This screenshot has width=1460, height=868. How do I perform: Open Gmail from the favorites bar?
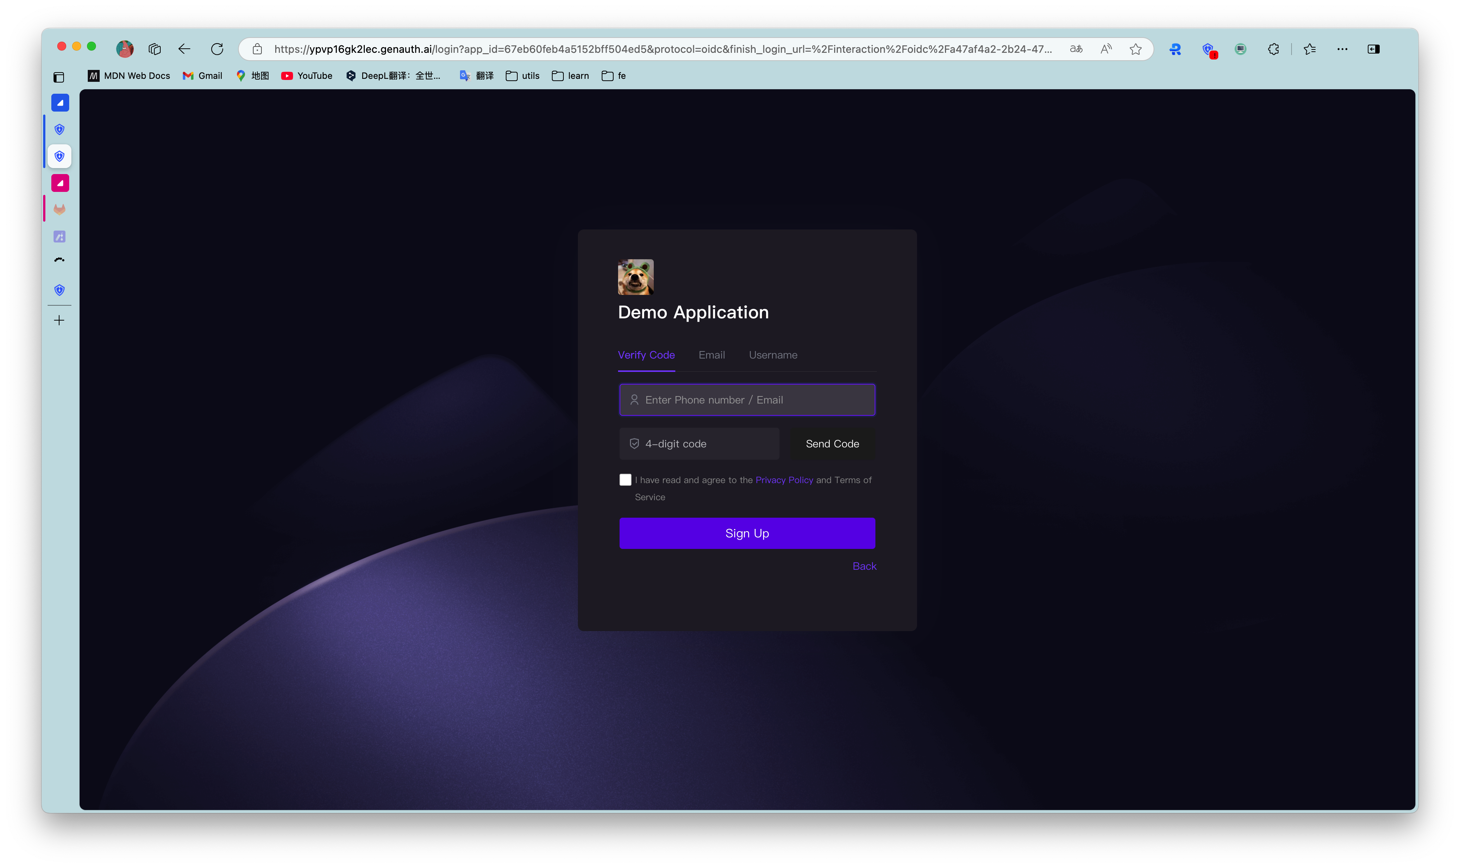click(x=202, y=75)
